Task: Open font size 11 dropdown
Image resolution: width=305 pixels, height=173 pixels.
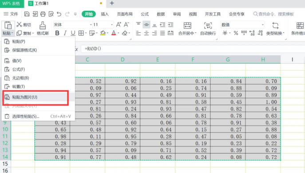Action: coord(112,25)
